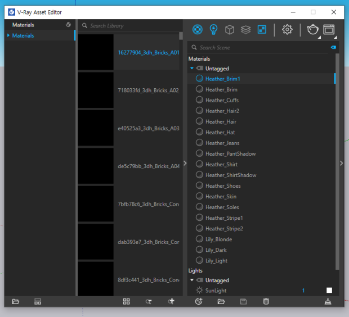Screen dimensions: 349x317
Task: Collapse Untagged group under Lights
Action: coord(192,280)
